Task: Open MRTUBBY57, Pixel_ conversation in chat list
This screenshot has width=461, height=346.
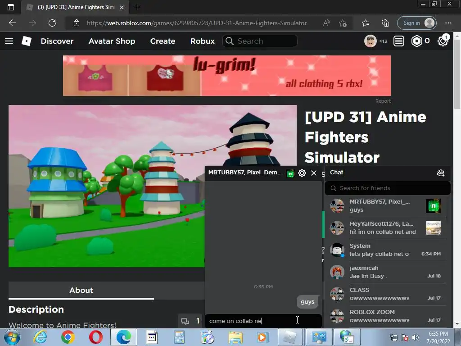Action: click(x=387, y=205)
